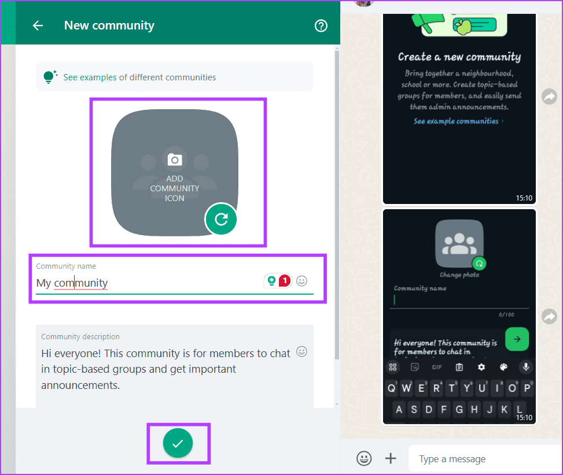Screen dimensions: 563x475
Task: Open the red Grammarly alert badge showing 1
Action: (x=284, y=280)
